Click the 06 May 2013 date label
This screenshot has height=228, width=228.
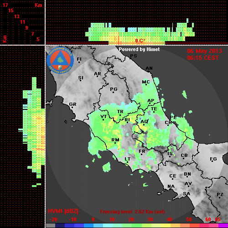[x=204, y=51]
